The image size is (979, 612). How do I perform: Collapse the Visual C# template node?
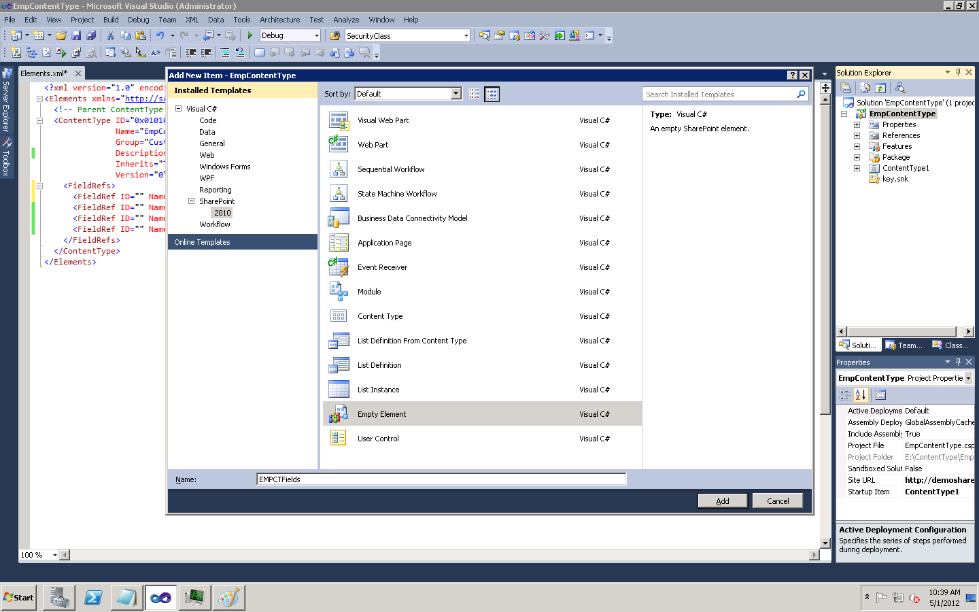(179, 109)
